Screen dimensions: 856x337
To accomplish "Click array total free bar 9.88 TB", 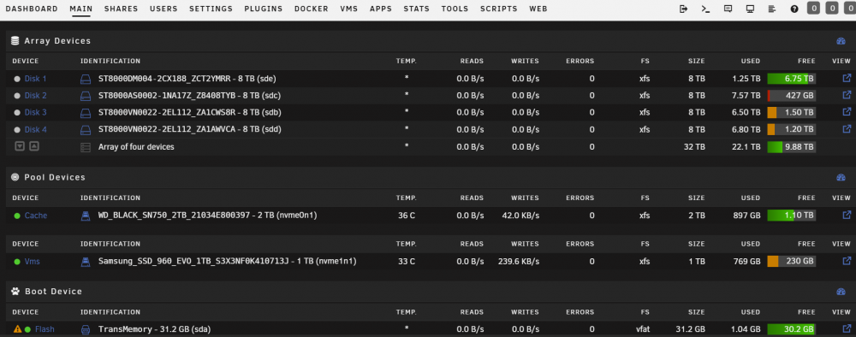I will coord(791,146).
